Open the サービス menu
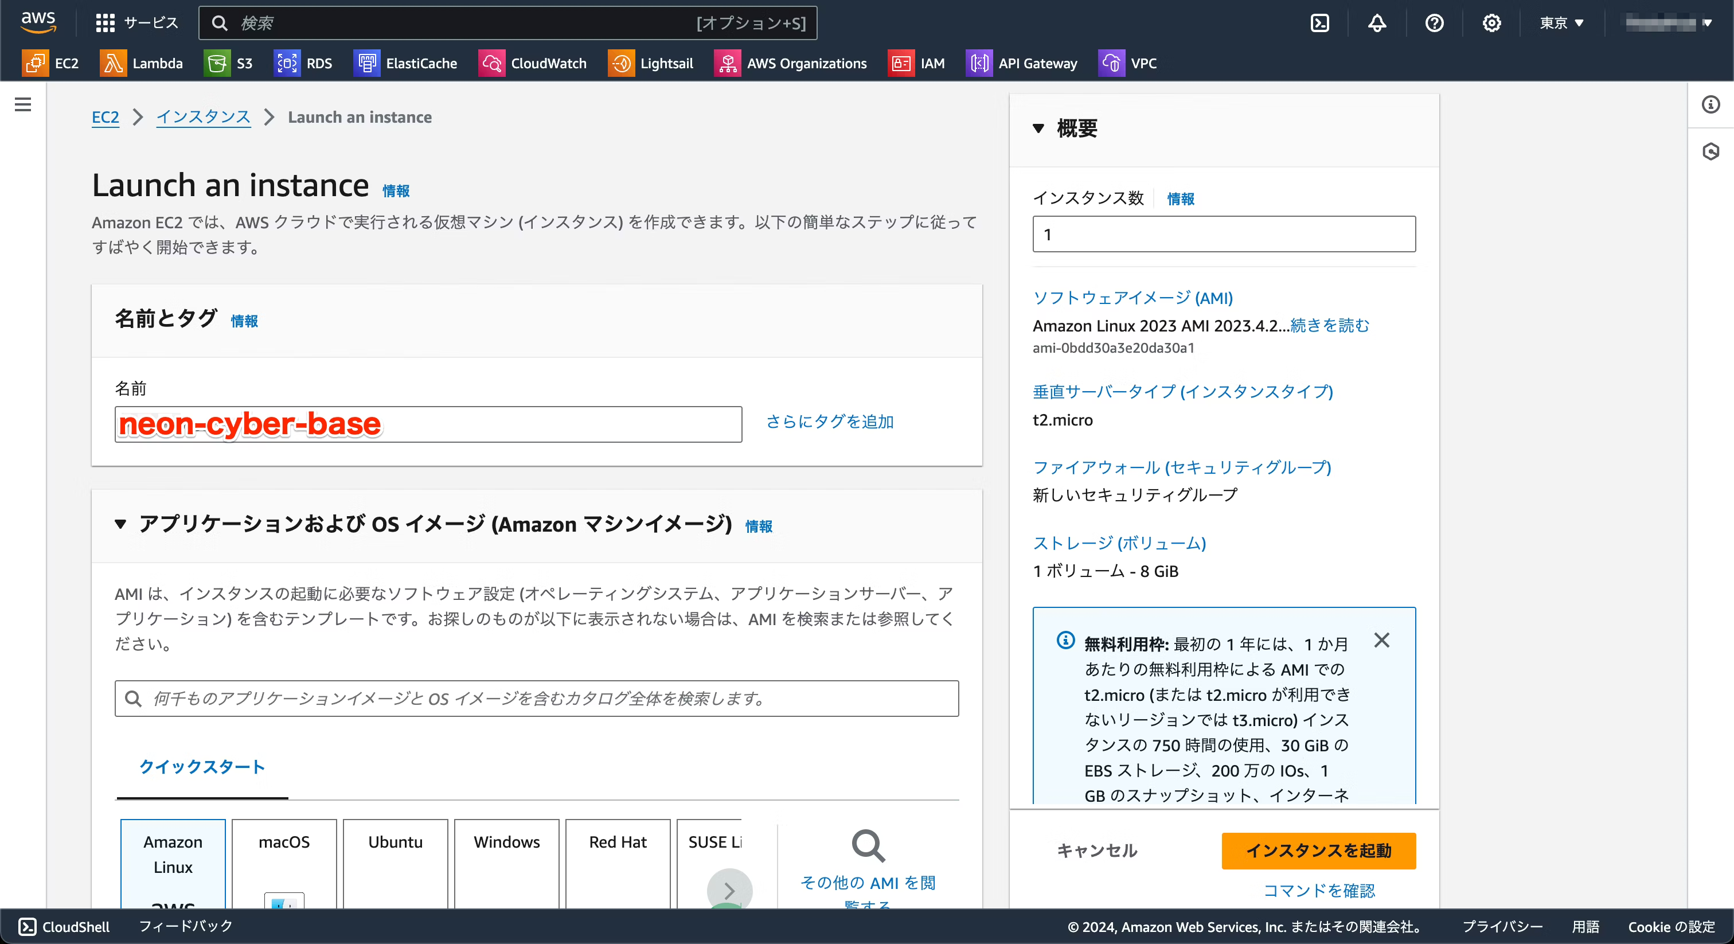Image resolution: width=1734 pixels, height=944 pixels. [136, 22]
